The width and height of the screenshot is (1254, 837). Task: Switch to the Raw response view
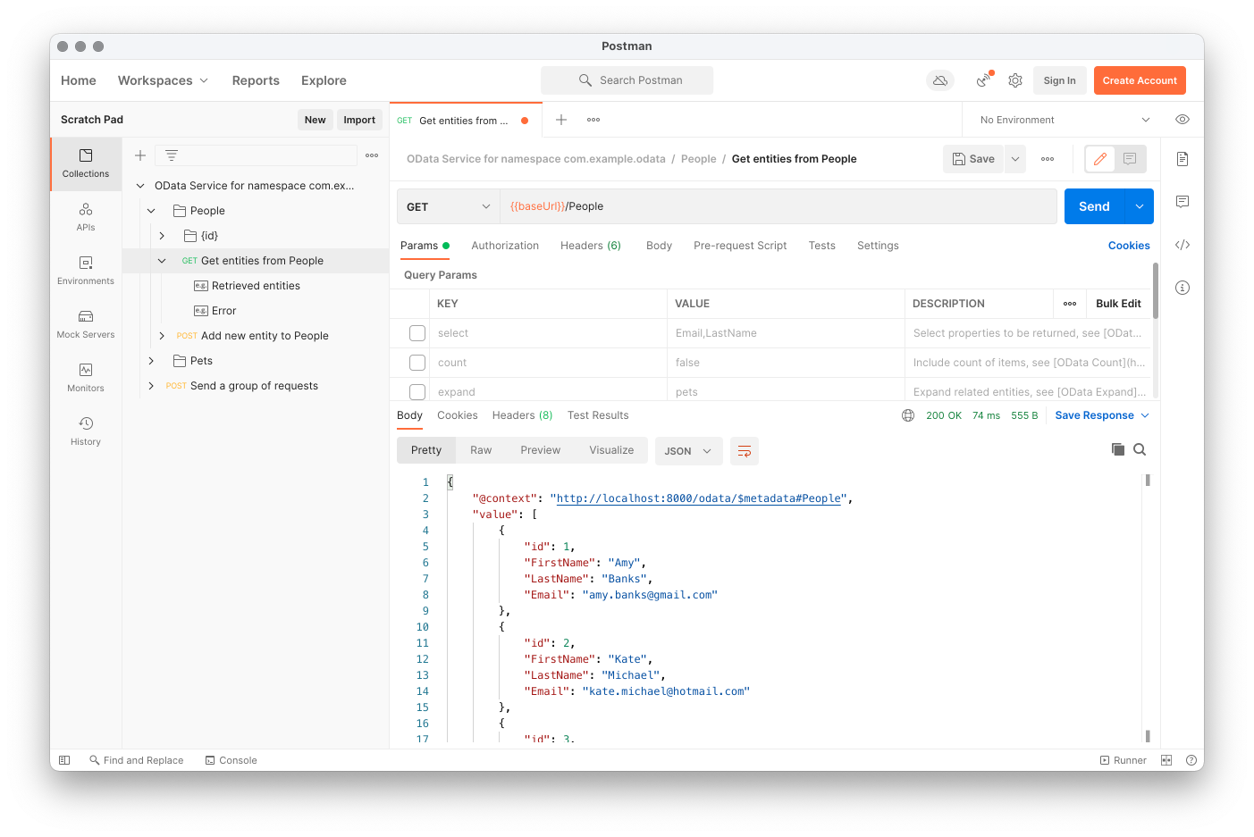click(481, 450)
